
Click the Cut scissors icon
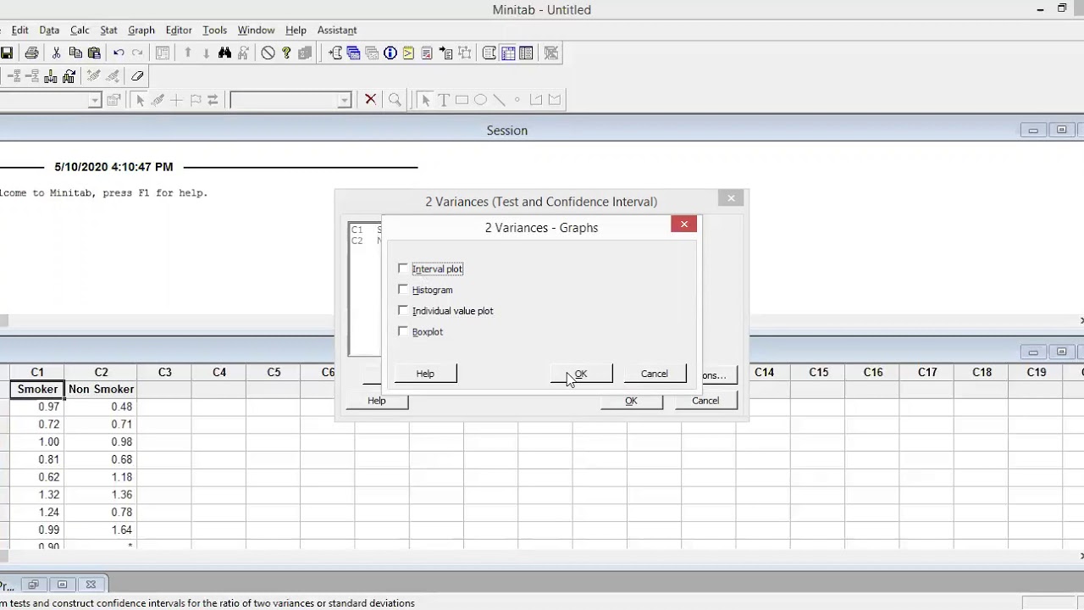(x=56, y=53)
